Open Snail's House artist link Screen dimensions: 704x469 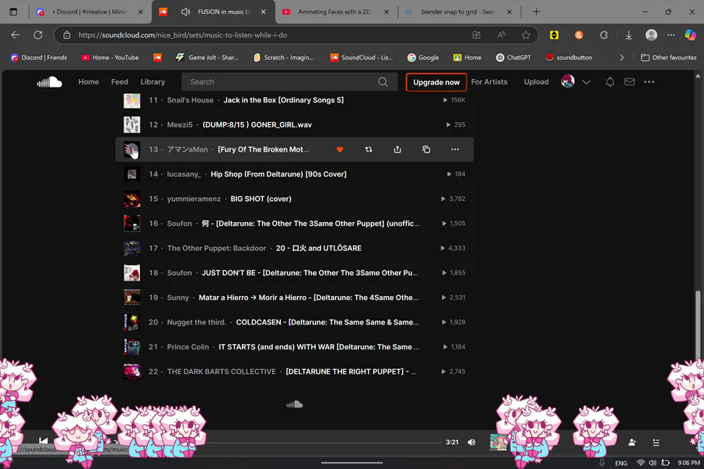(190, 100)
